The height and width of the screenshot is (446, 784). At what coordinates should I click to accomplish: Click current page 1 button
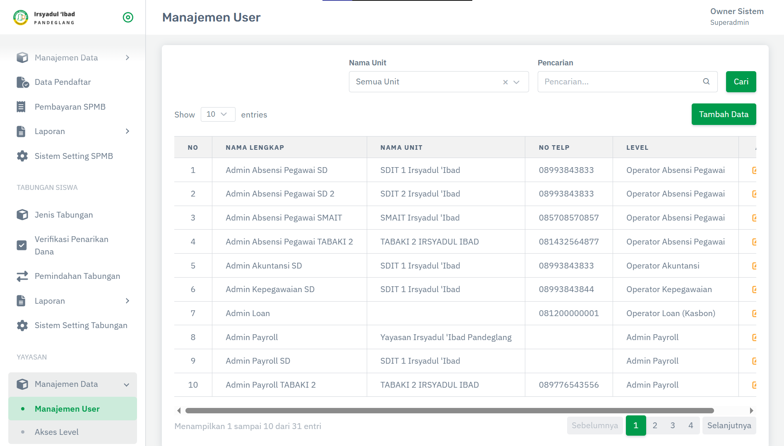click(636, 425)
